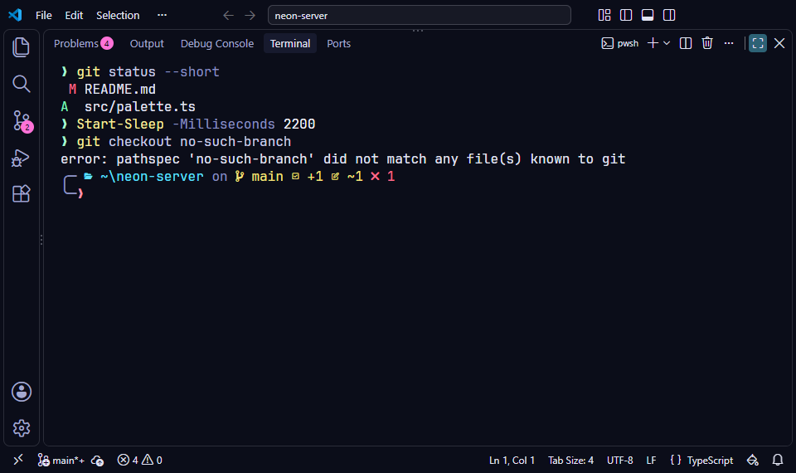Open the pwsh terminal profile indicator

tap(620, 44)
